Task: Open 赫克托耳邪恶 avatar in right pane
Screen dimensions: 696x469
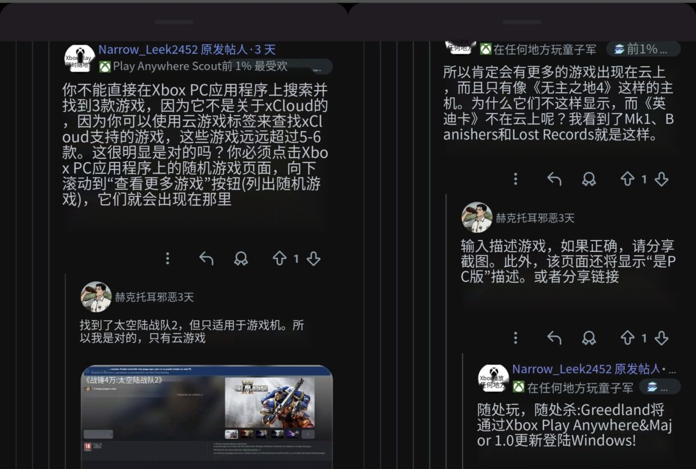Action: pyautogui.click(x=477, y=218)
